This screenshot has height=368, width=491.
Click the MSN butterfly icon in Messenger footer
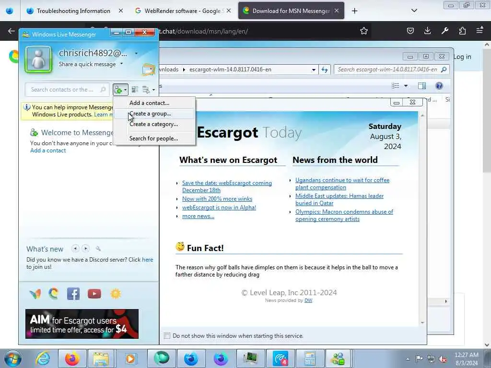[x=35, y=294]
